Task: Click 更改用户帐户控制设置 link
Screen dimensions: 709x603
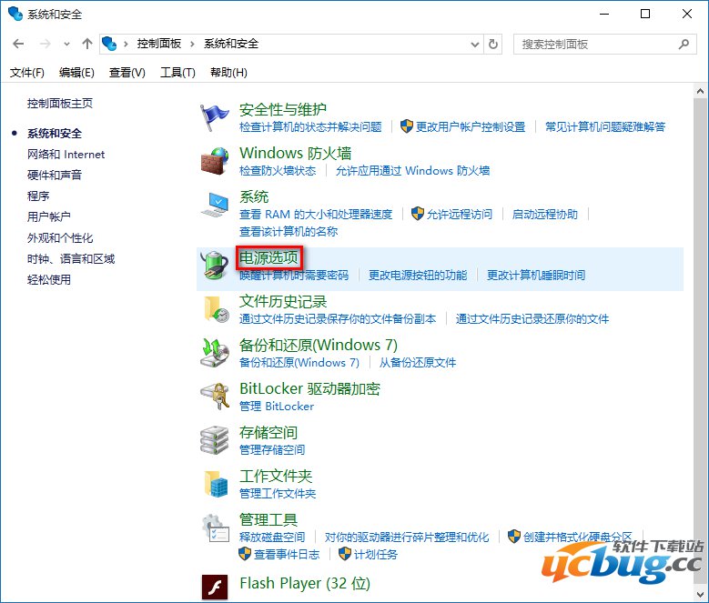Action: tap(471, 127)
